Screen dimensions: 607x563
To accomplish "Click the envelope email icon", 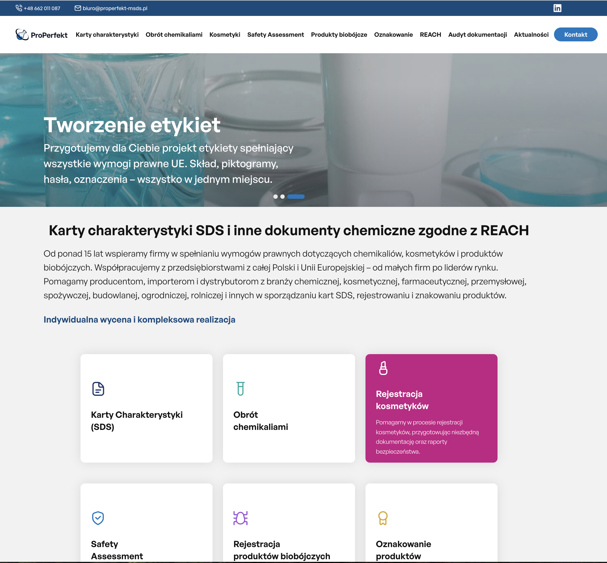I will pyautogui.click(x=78, y=8).
